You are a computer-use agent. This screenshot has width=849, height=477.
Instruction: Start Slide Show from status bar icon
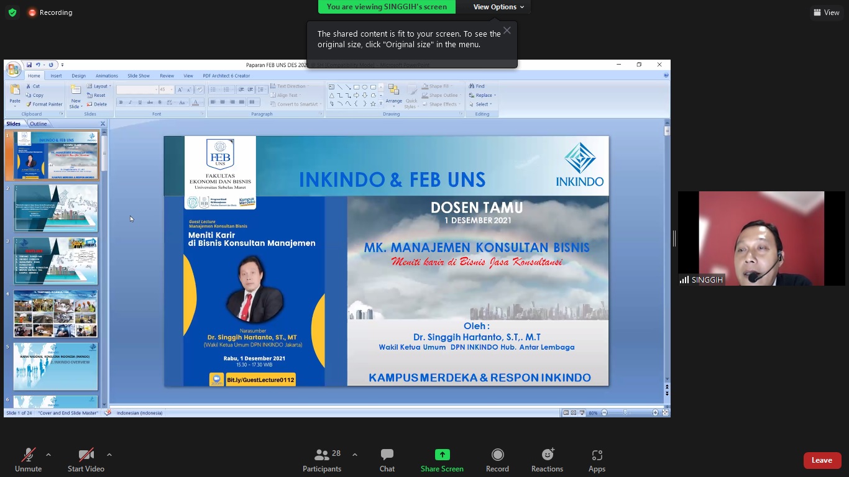point(582,412)
